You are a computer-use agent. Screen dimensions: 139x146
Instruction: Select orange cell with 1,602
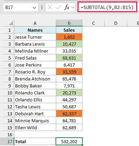(x=69, y=37)
